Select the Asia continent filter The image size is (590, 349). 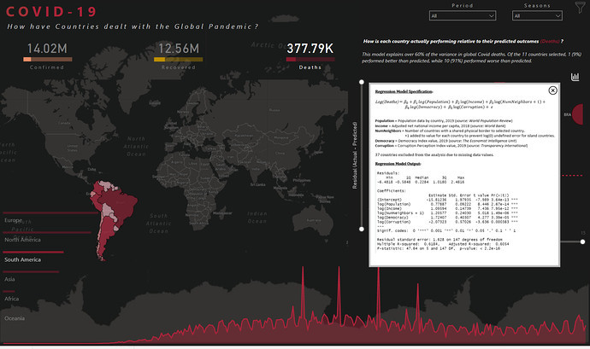tap(9, 279)
